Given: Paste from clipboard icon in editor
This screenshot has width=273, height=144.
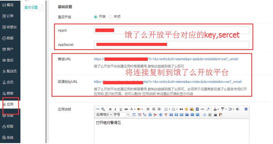Looking at the screenshot, I should (x=221, y=115).
